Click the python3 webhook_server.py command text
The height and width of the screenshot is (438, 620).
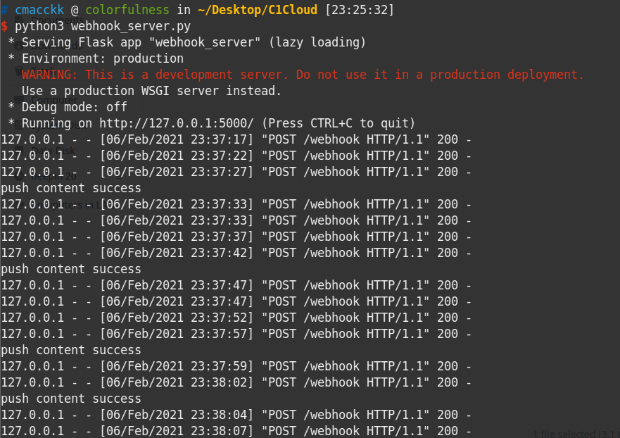pyautogui.click(x=103, y=27)
